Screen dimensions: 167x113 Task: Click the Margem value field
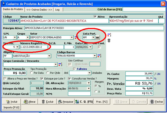coord(139,78)
